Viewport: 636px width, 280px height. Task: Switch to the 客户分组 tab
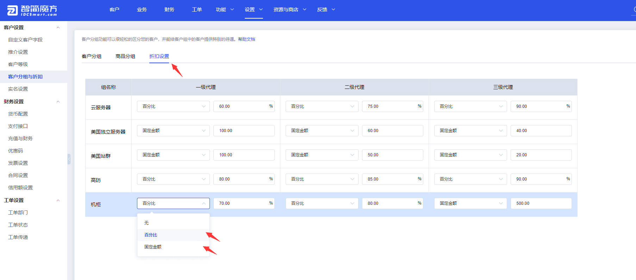point(92,56)
